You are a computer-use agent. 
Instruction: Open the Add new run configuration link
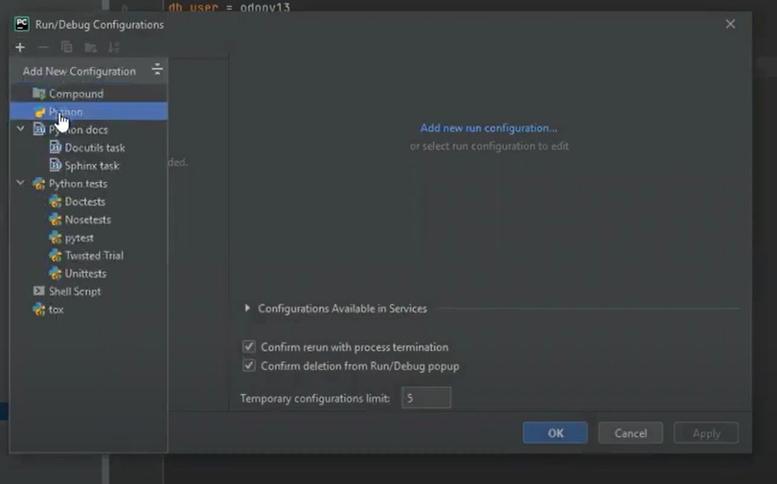pos(489,127)
